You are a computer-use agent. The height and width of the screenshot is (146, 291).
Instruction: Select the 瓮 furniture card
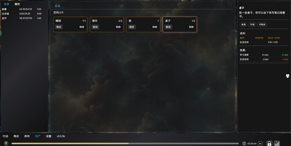pos(143,24)
